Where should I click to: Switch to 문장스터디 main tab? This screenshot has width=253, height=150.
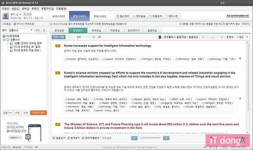point(79,16)
